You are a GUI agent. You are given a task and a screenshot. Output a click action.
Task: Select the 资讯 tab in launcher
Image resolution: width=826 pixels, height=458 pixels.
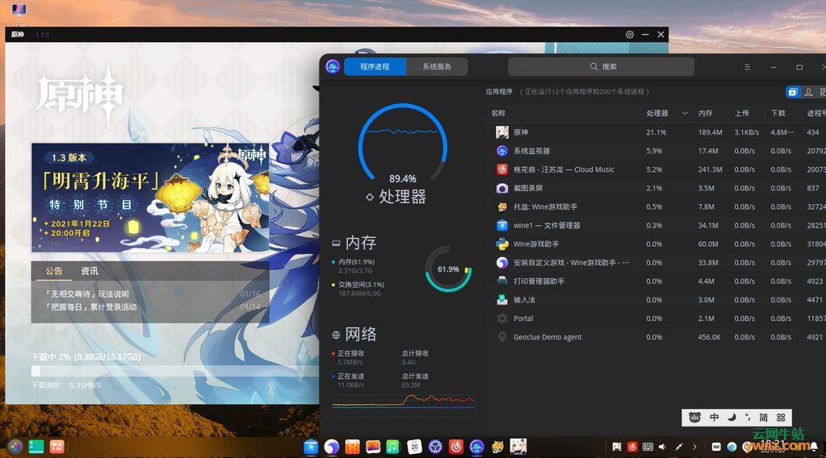pyautogui.click(x=89, y=271)
